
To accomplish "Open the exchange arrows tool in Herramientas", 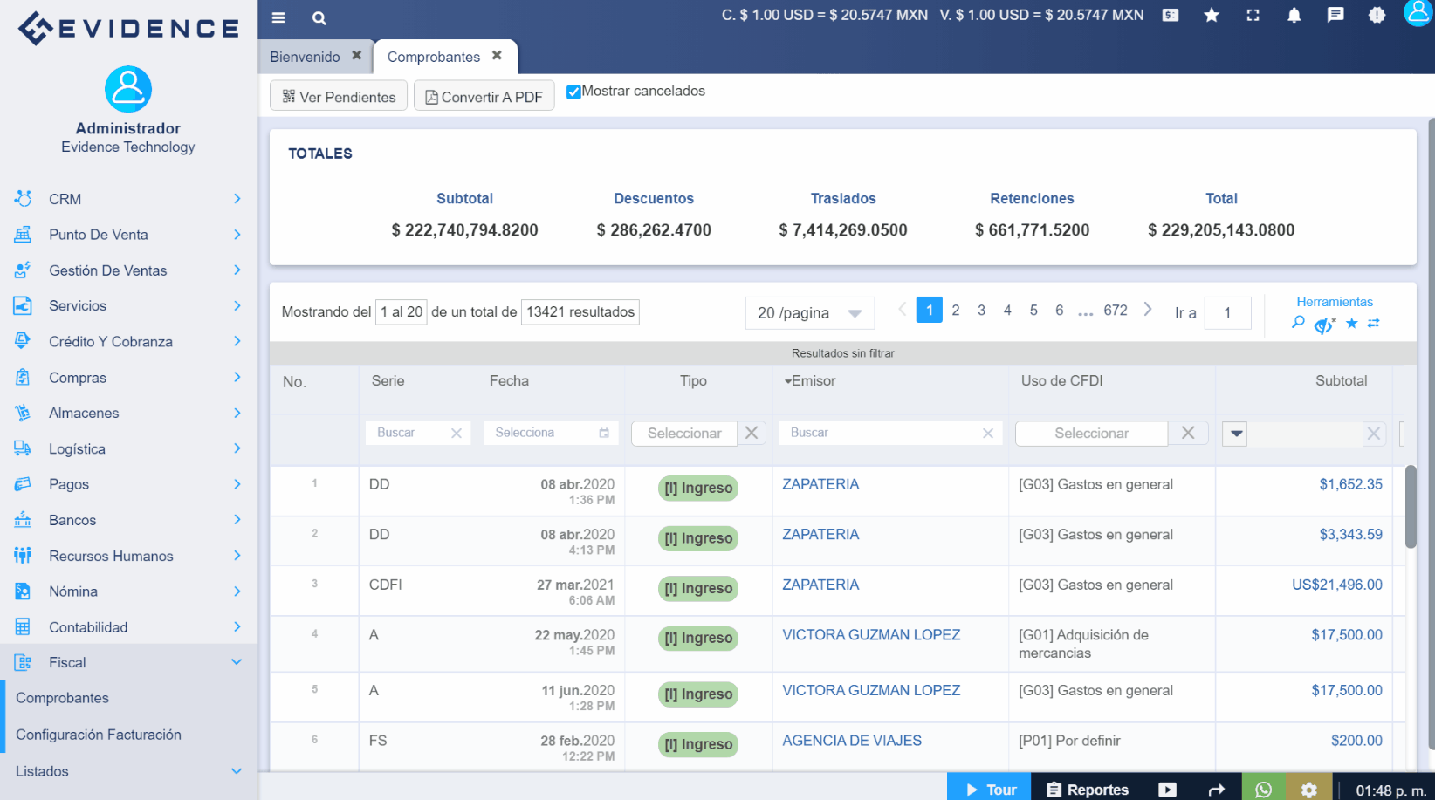I will [x=1375, y=324].
